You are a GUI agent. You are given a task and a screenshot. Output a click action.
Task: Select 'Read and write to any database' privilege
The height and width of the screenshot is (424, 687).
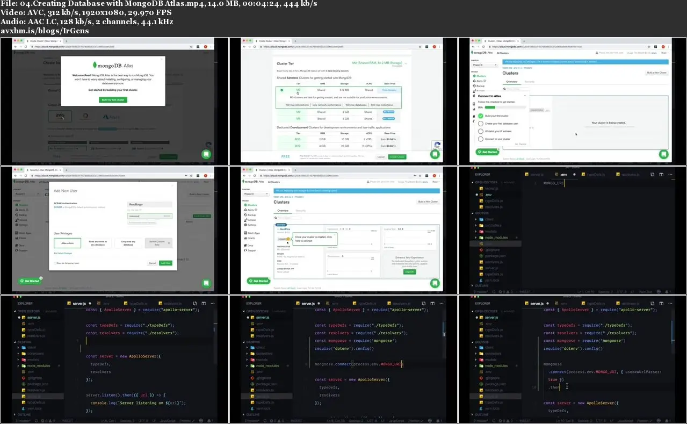97,243
